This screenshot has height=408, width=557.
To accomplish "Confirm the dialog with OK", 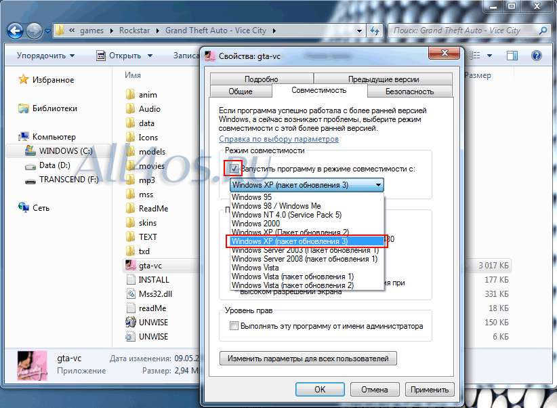I will click(320, 390).
